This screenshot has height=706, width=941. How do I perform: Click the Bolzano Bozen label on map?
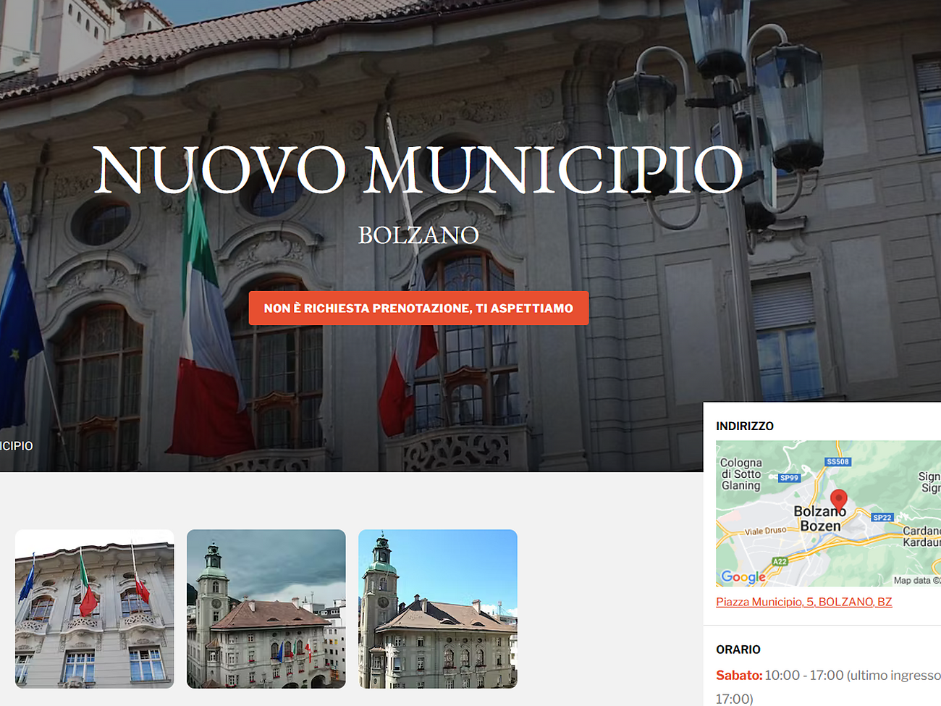(x=819, y=518)
